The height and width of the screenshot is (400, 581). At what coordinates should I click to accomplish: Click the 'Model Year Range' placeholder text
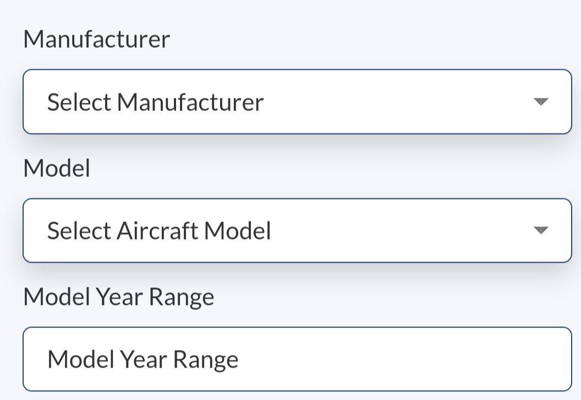click(x=143, y=359)
